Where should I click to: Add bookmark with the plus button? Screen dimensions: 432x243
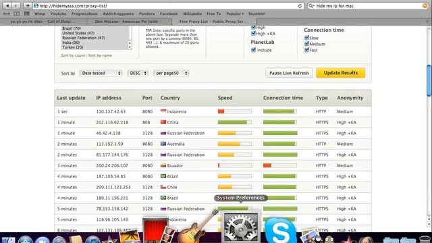28,5
